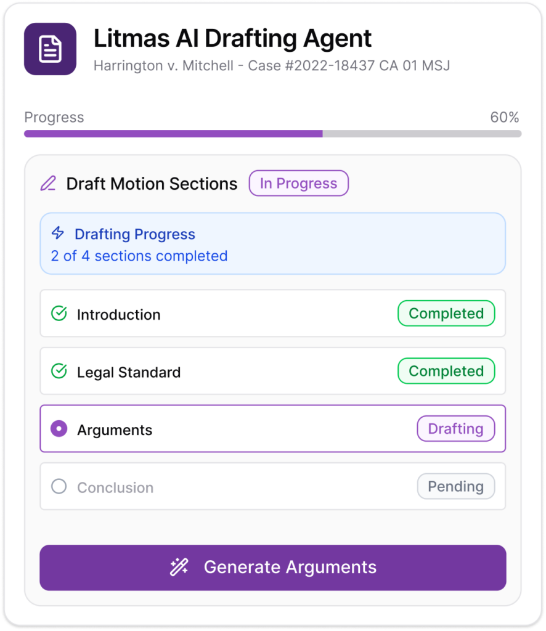Image resolution: width=546 pixels, height=631 pixels.
Task: Select the Draft Motion Sections header
Action: point(152,183)
